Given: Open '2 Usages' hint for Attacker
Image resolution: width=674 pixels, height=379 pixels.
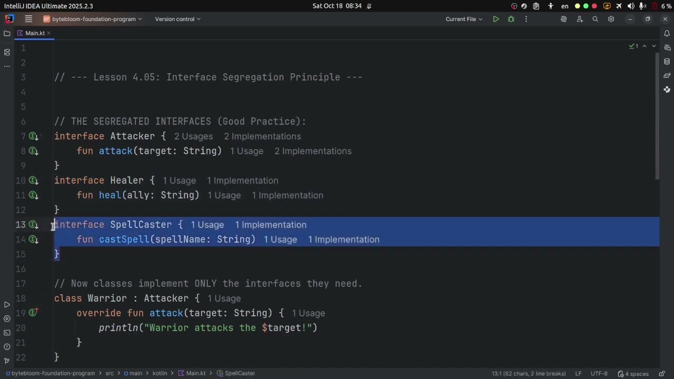Looking at the screenshot, I should pos(193,136).
